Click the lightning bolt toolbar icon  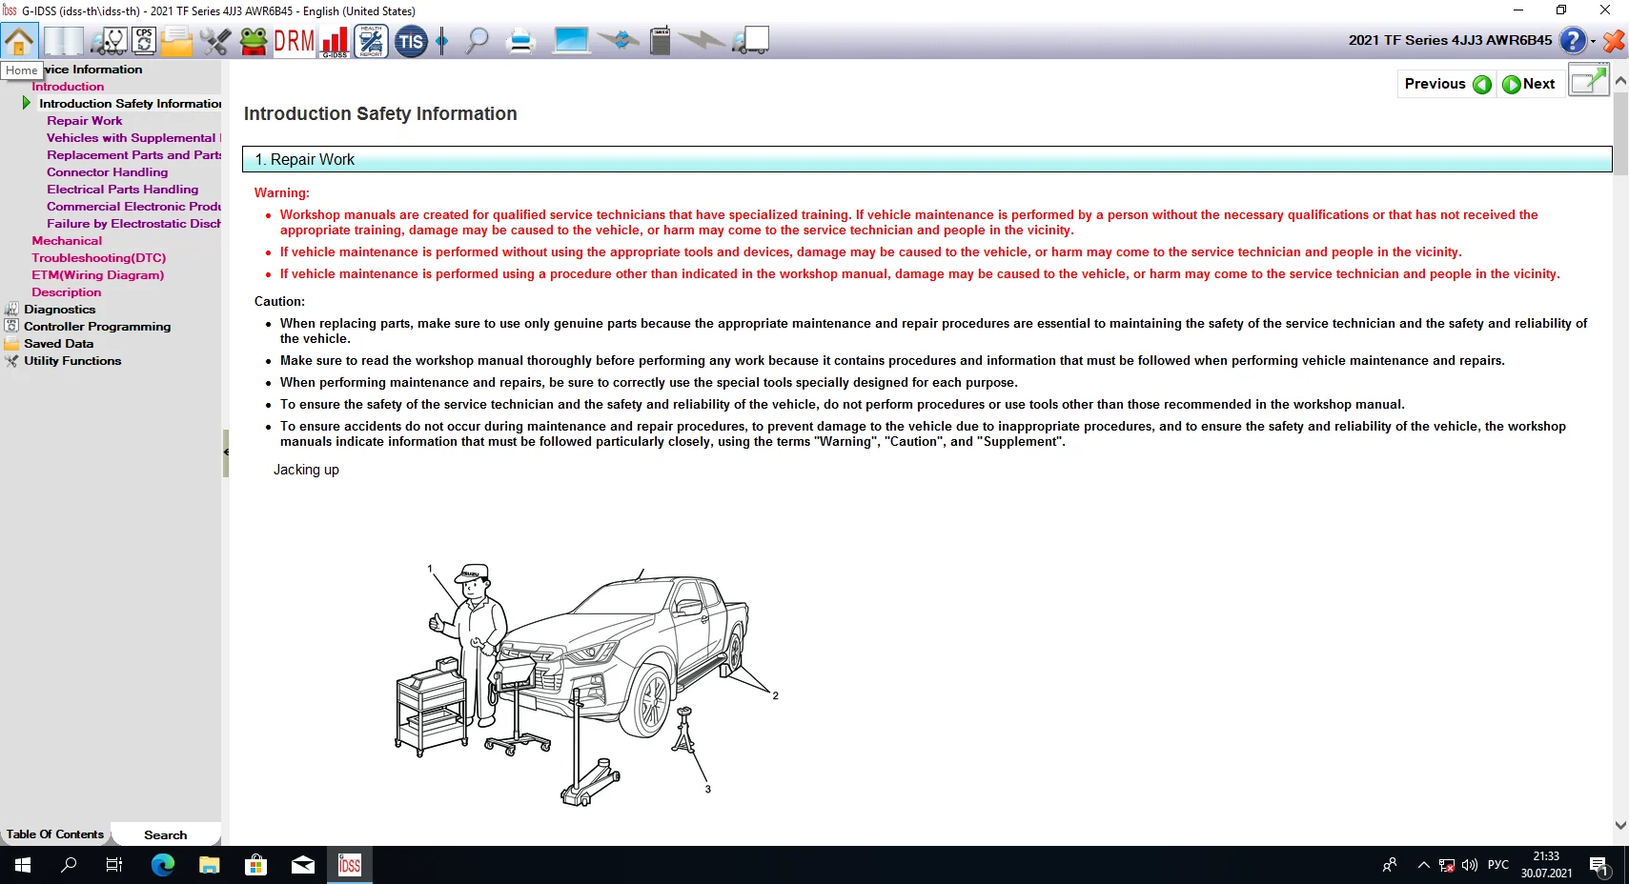(x=702, y=41)
